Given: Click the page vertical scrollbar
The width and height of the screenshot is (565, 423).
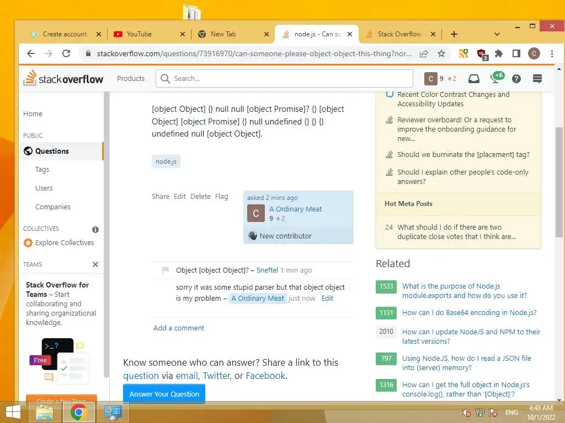Looking at the screenshot, I should (x=559, y=182).
